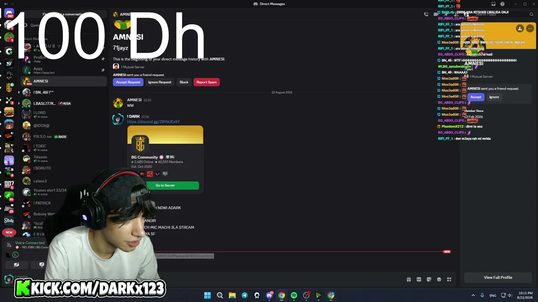Click the '1 Mutual Server' text in chat header
The height and width of the screenshot is (302, 538).
pos(133,67)
